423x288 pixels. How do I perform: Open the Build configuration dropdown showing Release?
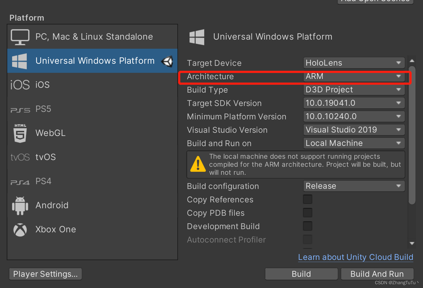click(354, 186)
